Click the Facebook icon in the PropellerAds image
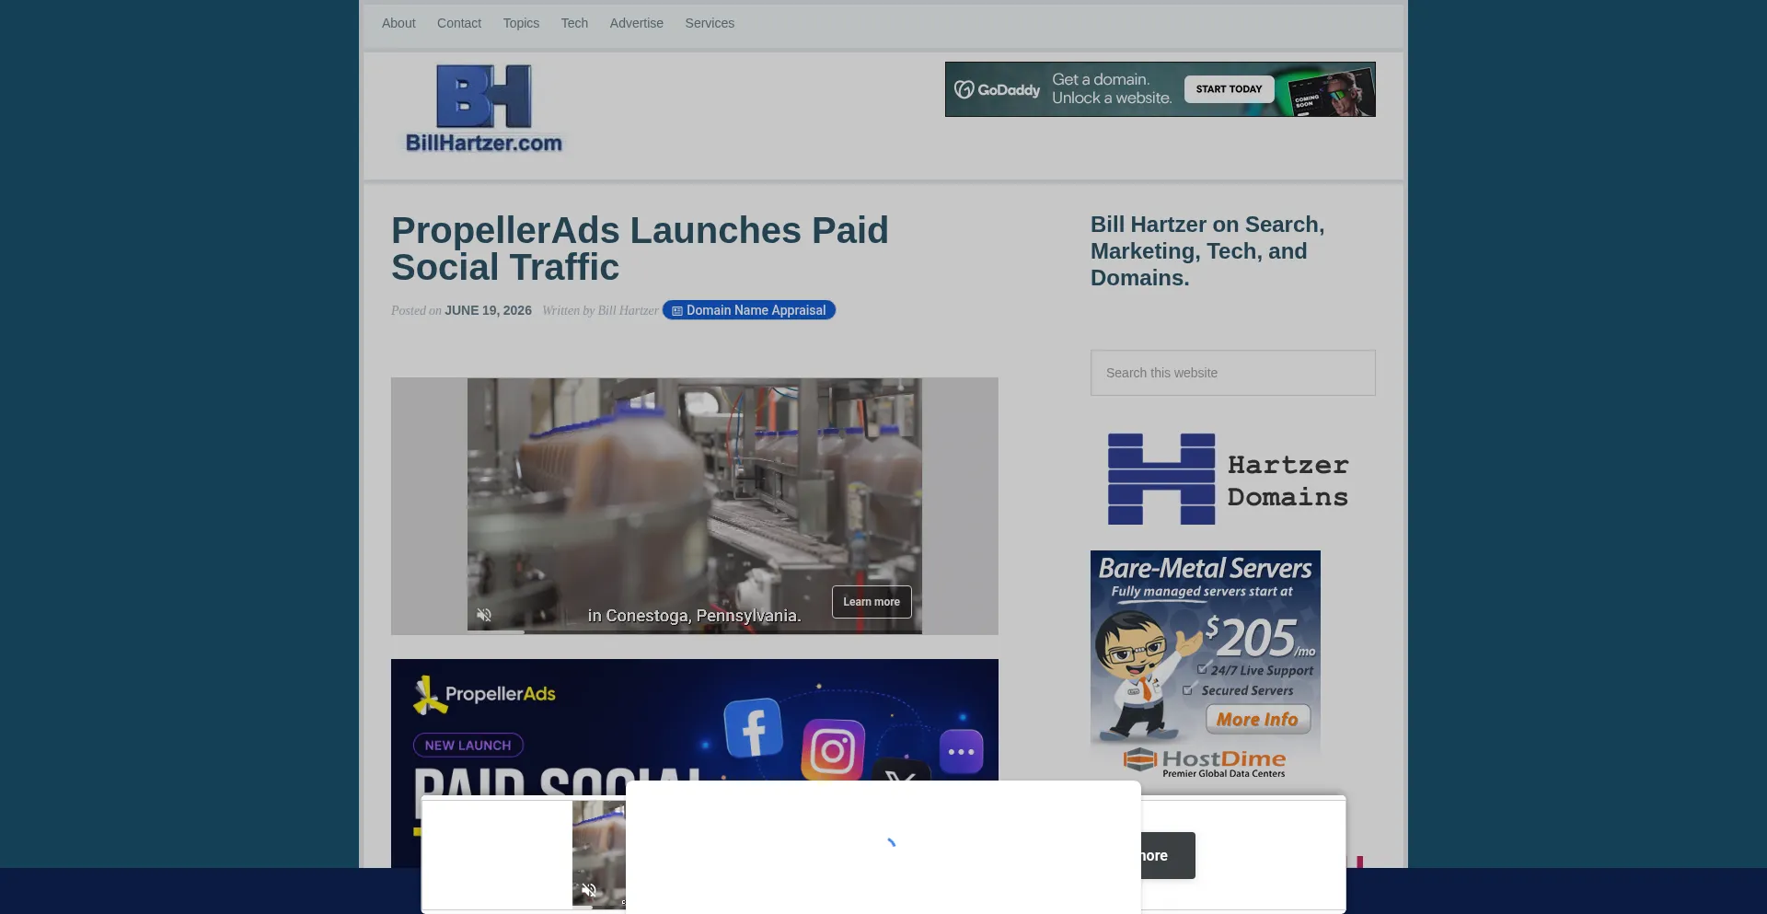1767x914 pixels. point(754,728)
